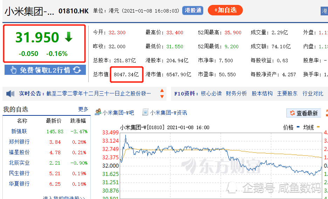
Task: Click 北辰实业 change -0.90%
Action: (x=79, y=163)
